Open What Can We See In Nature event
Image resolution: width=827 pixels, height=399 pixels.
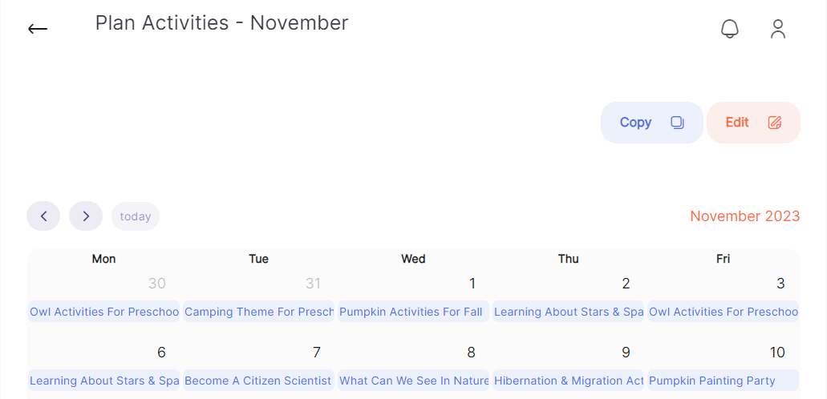(414, 381)
